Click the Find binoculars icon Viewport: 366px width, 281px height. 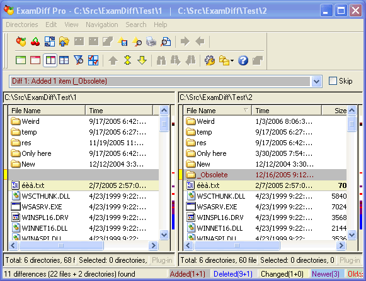point(161,60)
